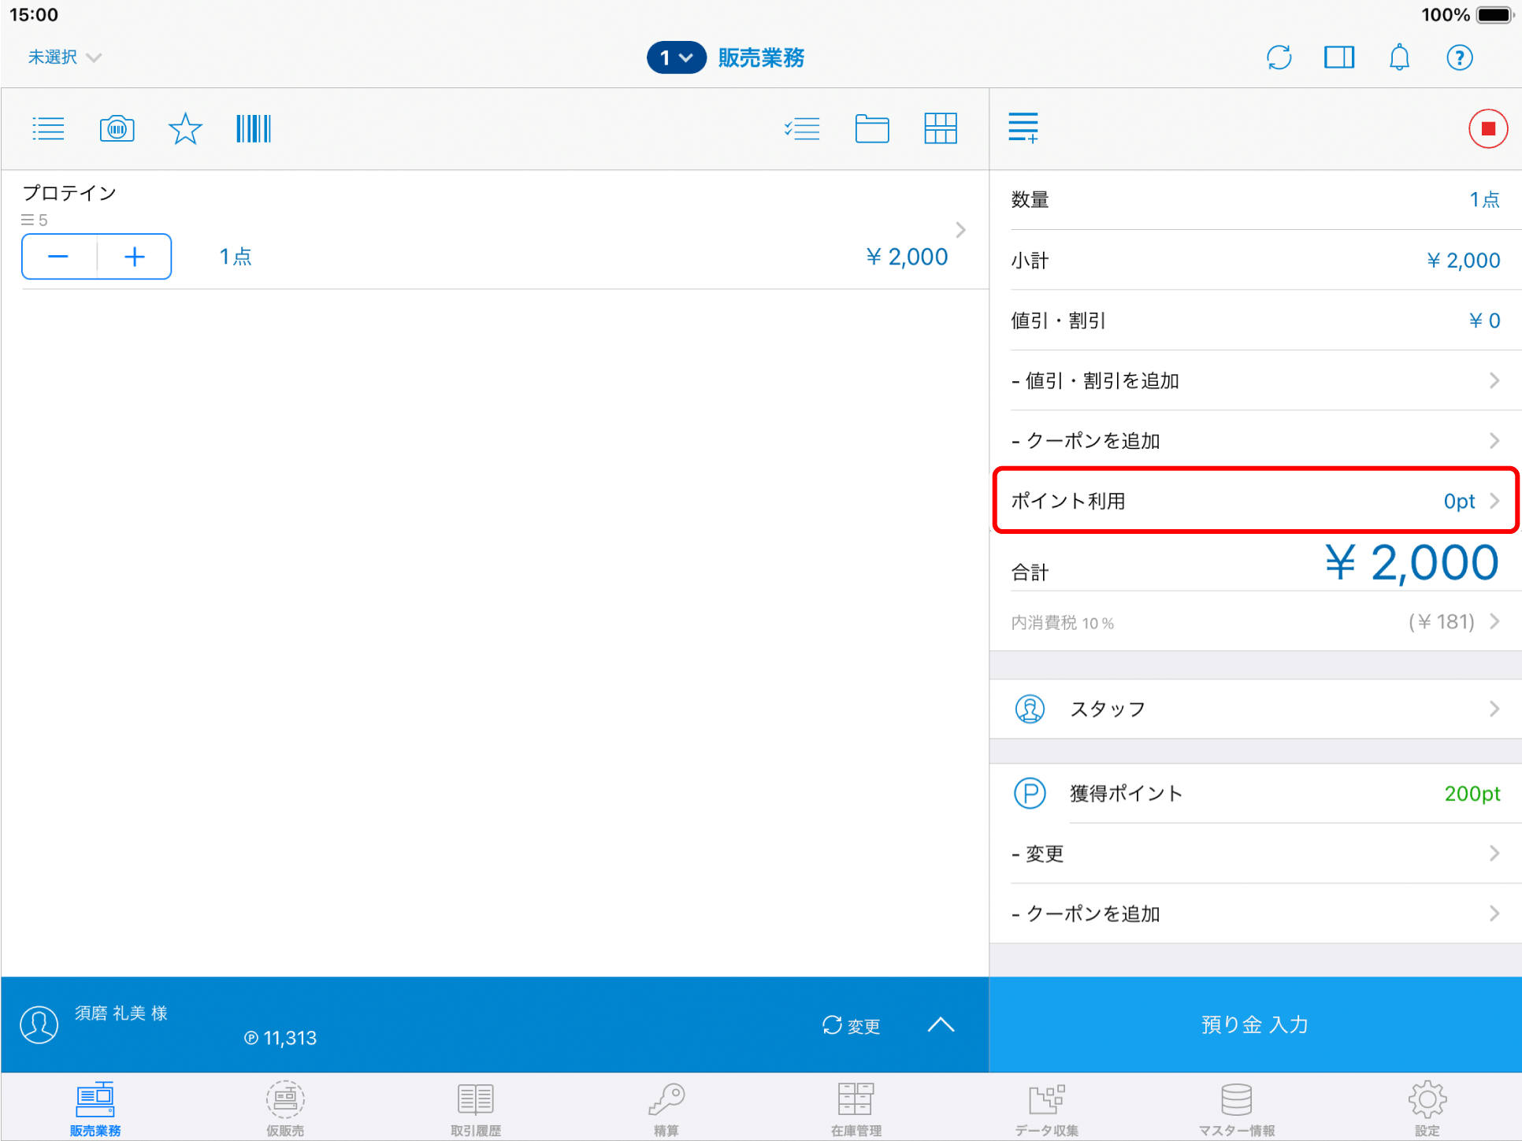Open ポイント利用 row
The width and height of the screenshot is (1522, 1141).
coord(1255,501)
